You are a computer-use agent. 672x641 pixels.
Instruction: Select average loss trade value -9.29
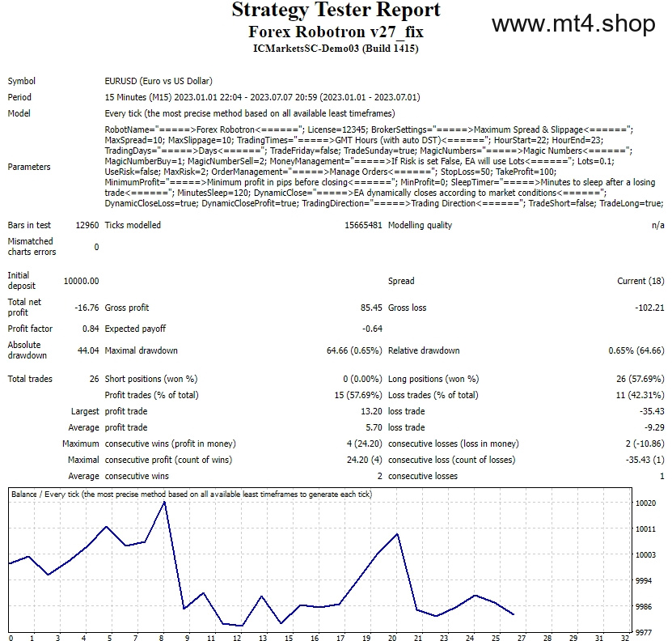click(654, 427)
